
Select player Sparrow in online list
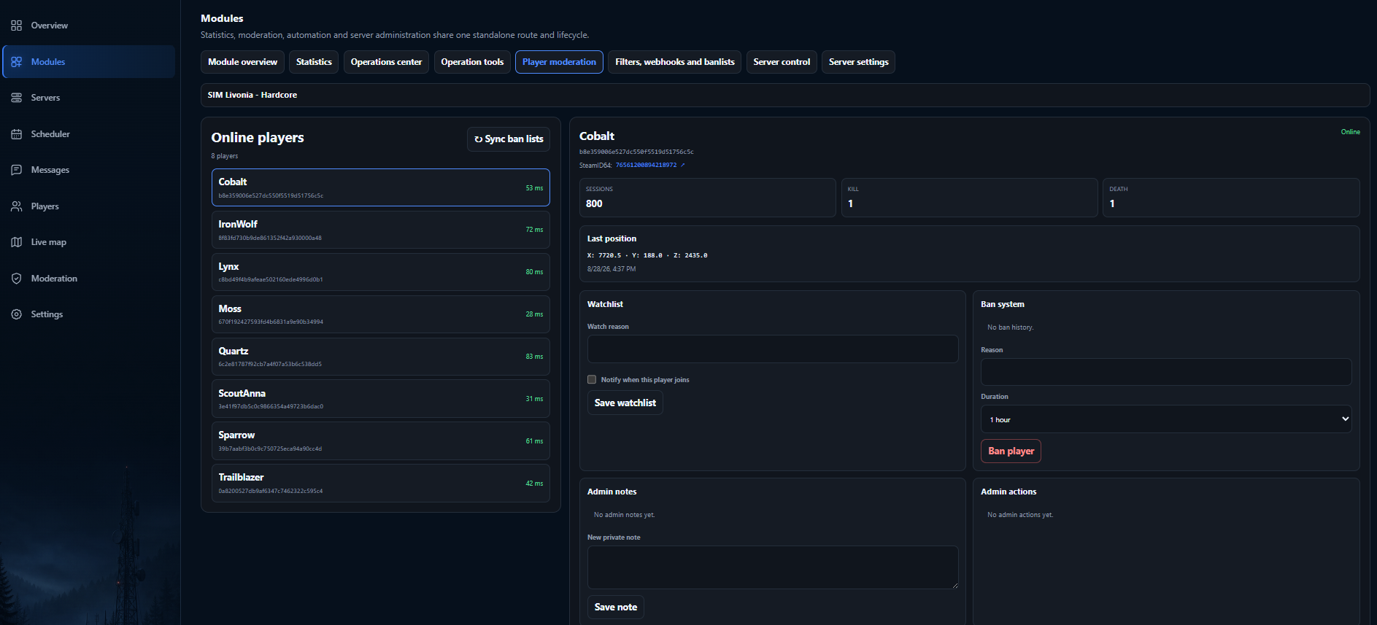tap(380, 441)
